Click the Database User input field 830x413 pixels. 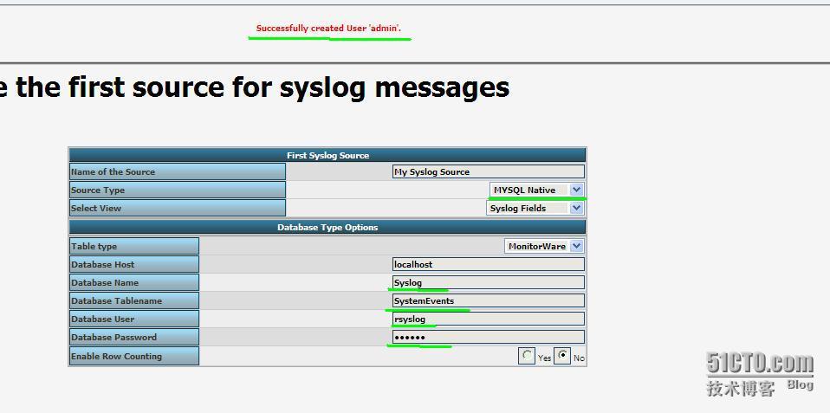pos(488,319)
